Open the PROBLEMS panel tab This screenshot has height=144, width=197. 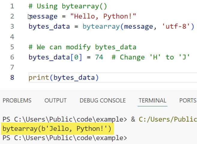(17, 100)
